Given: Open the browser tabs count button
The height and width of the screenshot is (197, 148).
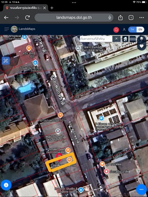Looking at the screenshot, I should coord(131,18).
